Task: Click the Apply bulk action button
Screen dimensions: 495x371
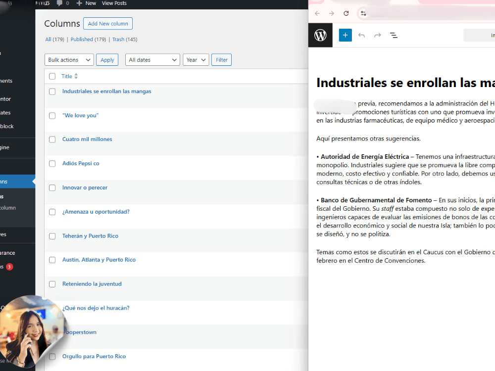Action: click(107, 60)
